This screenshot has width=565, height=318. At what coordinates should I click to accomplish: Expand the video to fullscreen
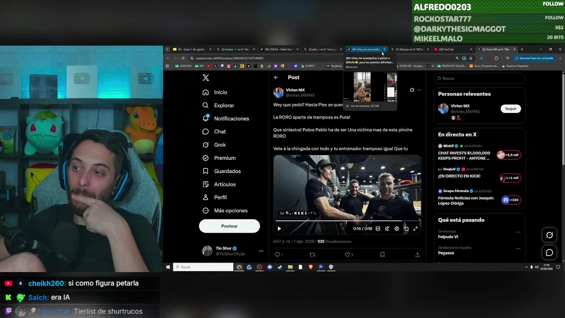click(x=415, y=229)
